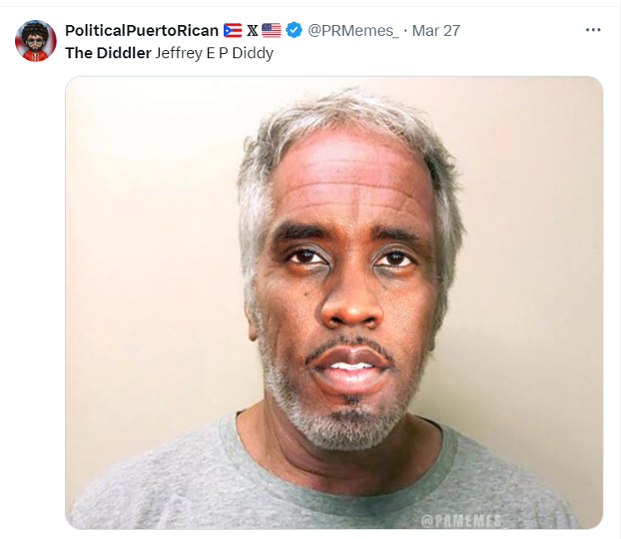Open the three-dot more options menu
621x539 pixels.
(x=593, y=30)
